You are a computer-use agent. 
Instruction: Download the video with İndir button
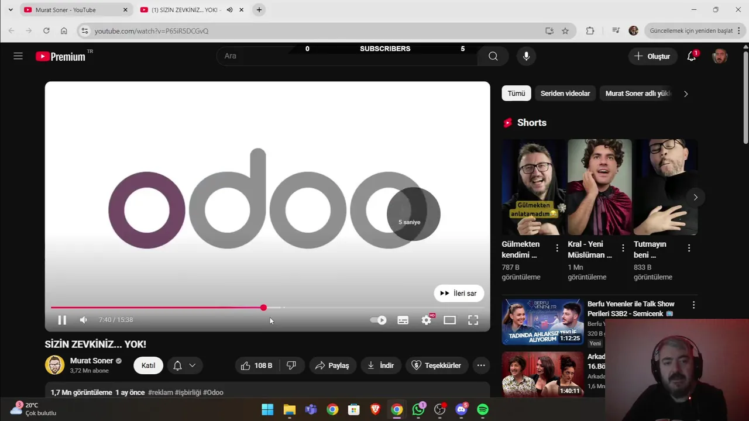(380, 365)
